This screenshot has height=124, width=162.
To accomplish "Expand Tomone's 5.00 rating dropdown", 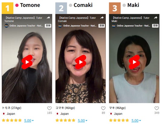I will pos(29,120).
